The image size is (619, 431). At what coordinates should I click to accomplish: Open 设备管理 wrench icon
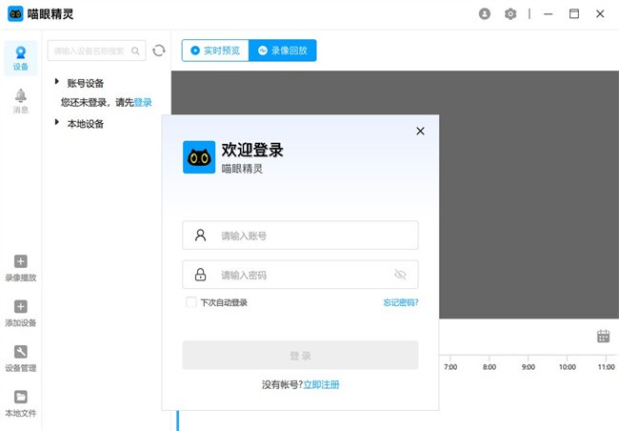(x=21, y=358)
